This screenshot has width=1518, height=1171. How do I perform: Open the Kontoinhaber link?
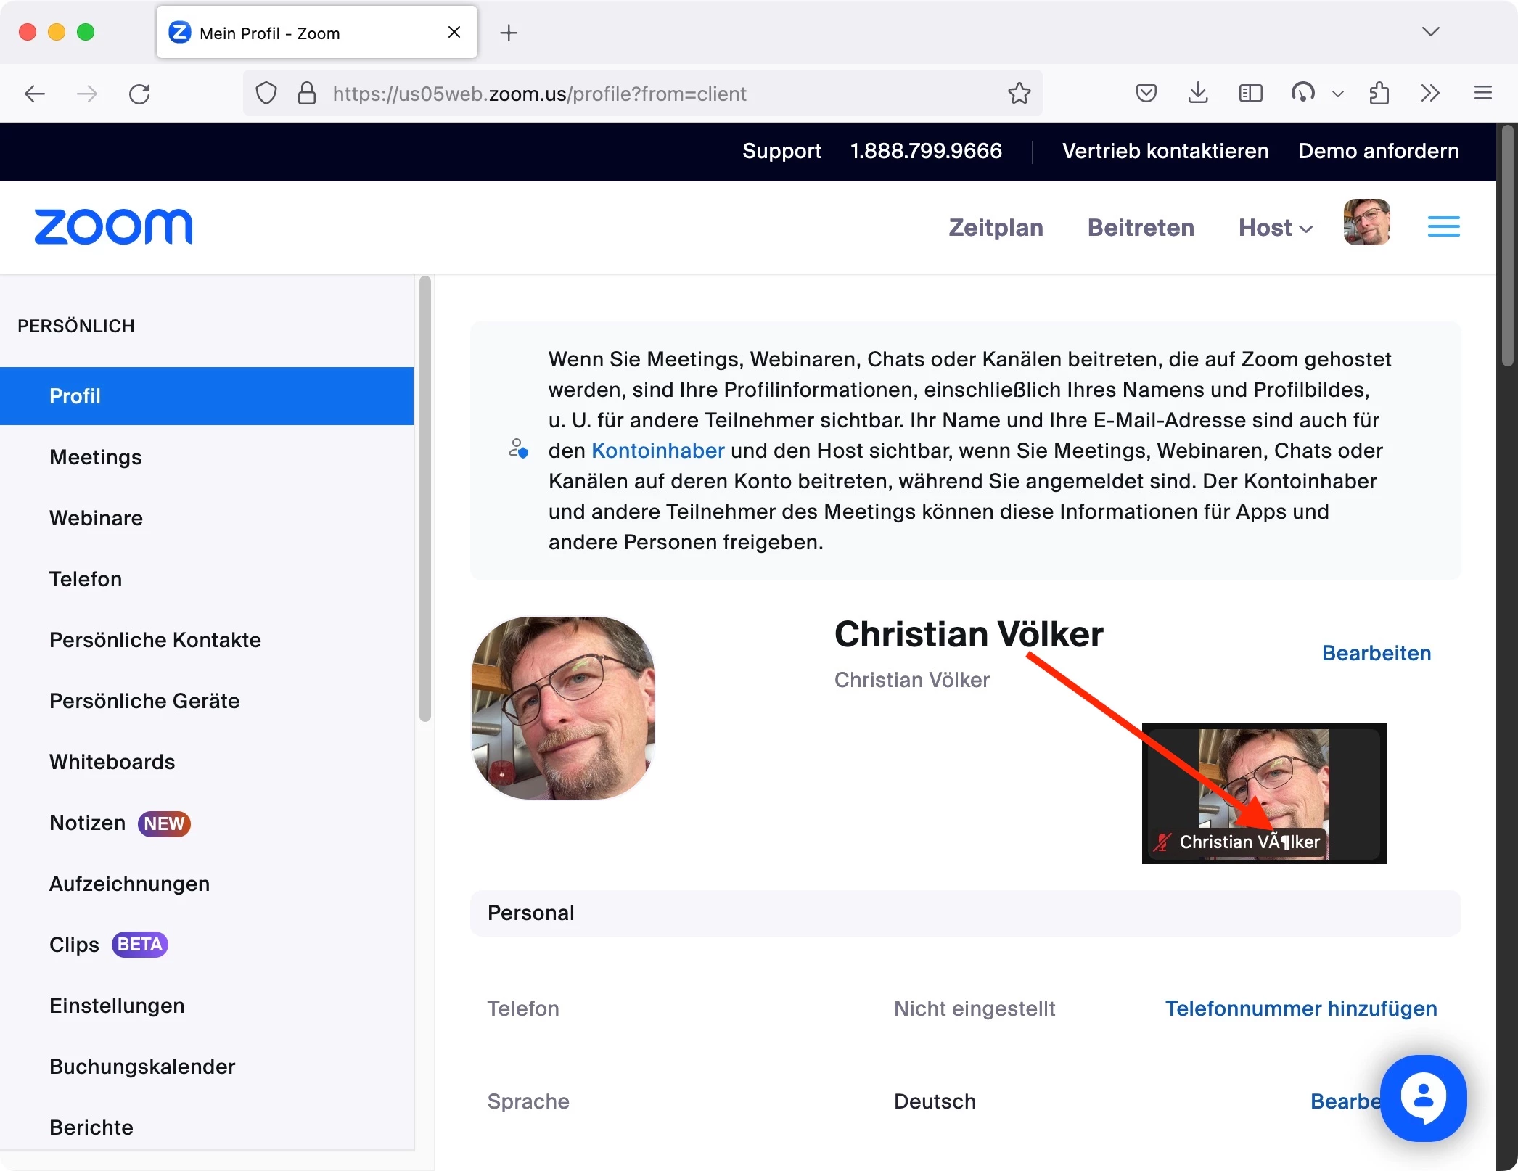click(657, 451)
